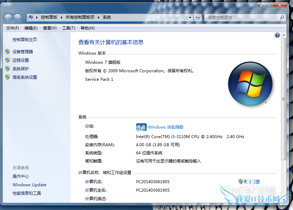Select heading 查看有关计算机的基本信息
Screen dimensions: 293x210
[111, 42]
